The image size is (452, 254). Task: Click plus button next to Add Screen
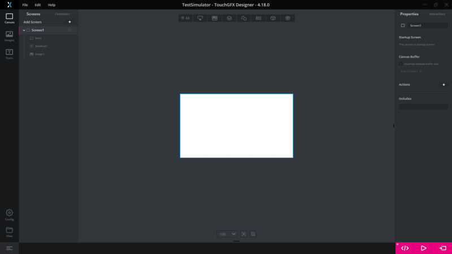[x=69, y=22]
